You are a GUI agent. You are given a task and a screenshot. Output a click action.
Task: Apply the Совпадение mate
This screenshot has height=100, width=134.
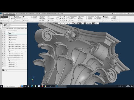(x=26, y=17)
